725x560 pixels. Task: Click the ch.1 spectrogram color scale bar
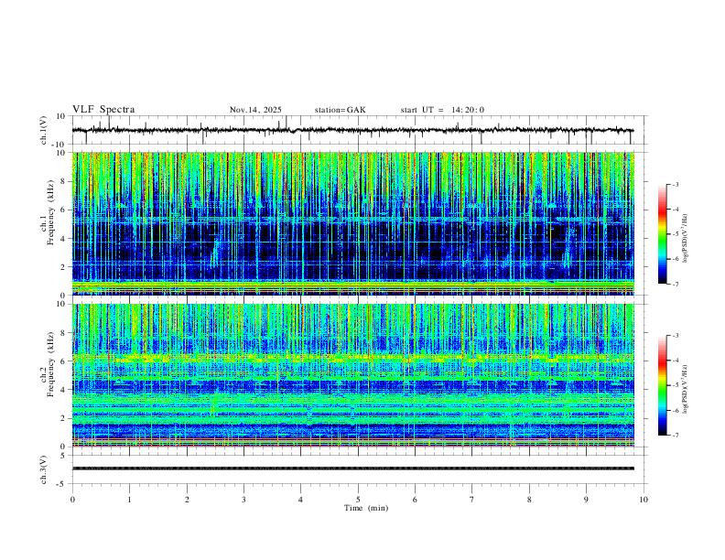(662, 234)
